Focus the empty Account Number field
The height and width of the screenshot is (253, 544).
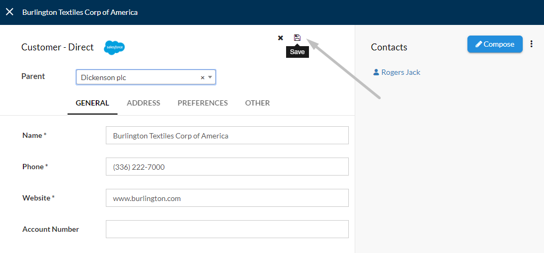click(x=227, y=229)
